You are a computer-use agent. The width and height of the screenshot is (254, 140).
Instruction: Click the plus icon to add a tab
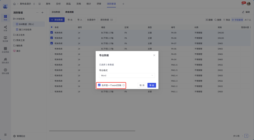123,4
